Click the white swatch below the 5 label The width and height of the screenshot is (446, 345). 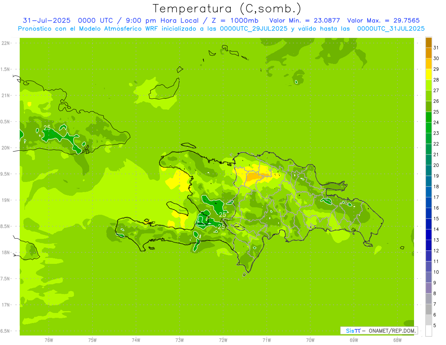429,331
